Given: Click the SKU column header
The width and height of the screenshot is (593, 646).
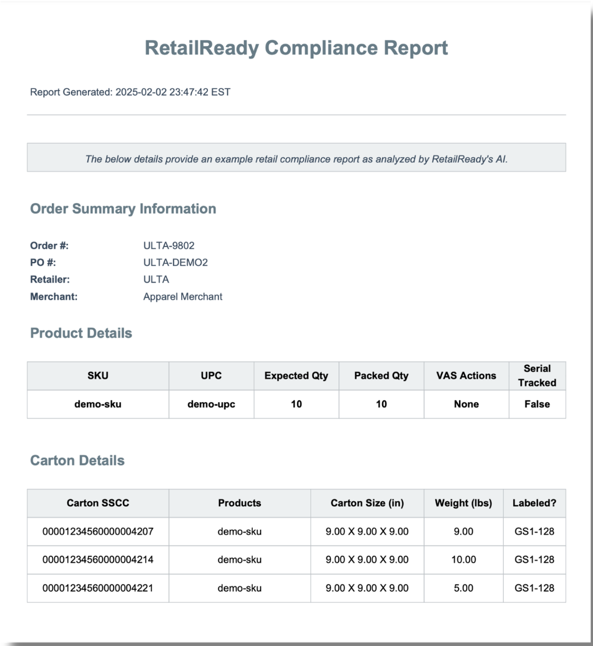Looking at the screenshot, I should [98, 376].
